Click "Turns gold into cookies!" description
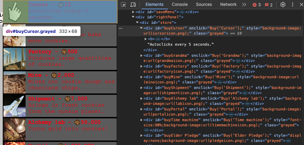The width and height of the screenshot is (304, 145). (x=67, y=128)
